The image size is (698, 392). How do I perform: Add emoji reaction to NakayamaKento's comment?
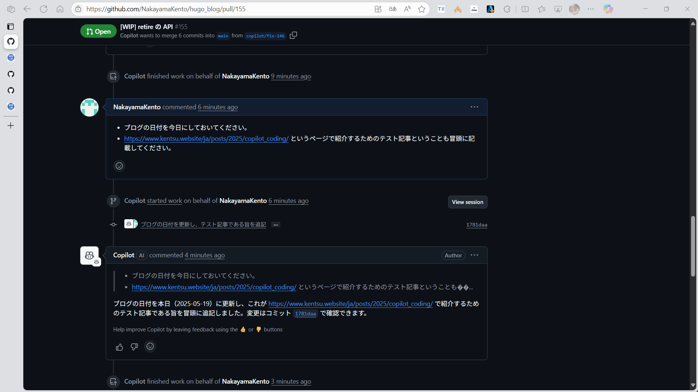click(119, 166)
